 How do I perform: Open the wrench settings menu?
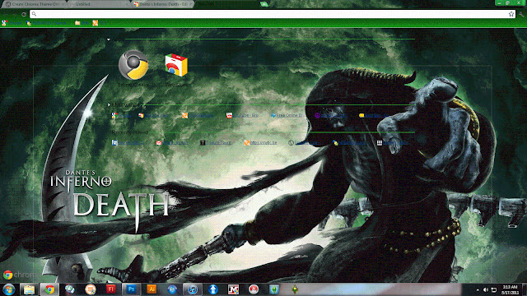click(521, 14)
